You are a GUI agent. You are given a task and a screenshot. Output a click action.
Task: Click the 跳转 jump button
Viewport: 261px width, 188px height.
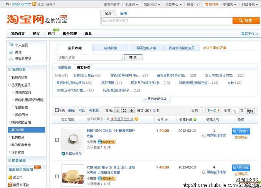coord(250,111)
